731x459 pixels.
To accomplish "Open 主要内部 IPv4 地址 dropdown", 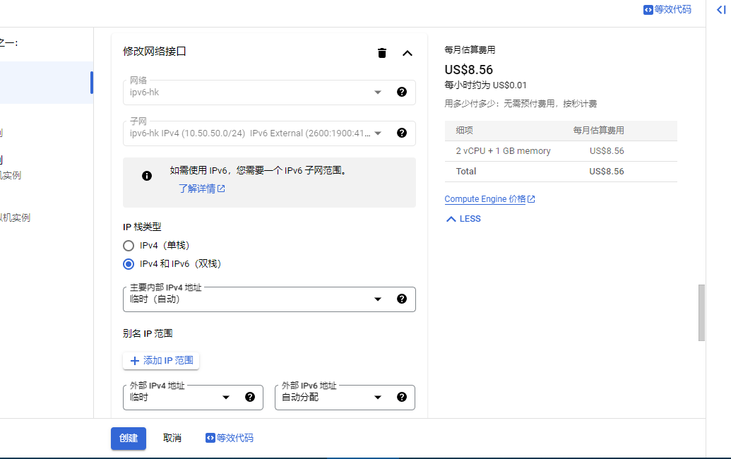I will [x=254, y=299].
